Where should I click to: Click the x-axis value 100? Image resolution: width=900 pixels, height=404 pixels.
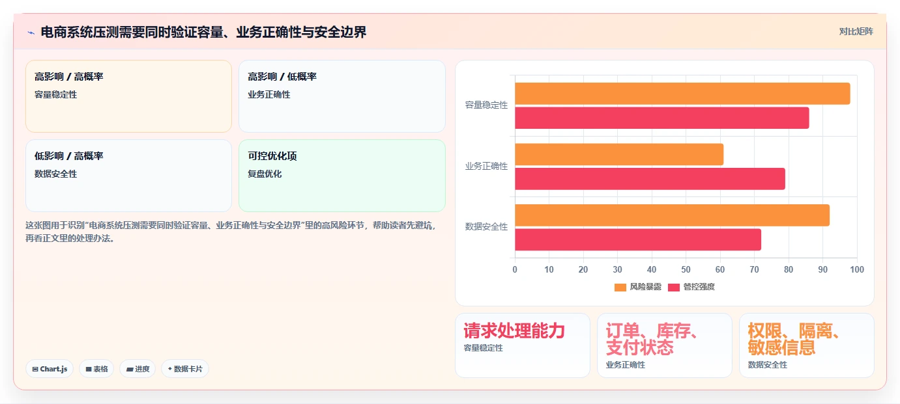coord(857,269)
